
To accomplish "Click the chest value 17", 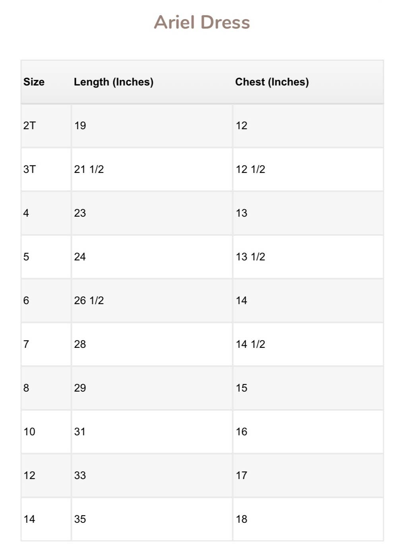I will coord(242,475).
